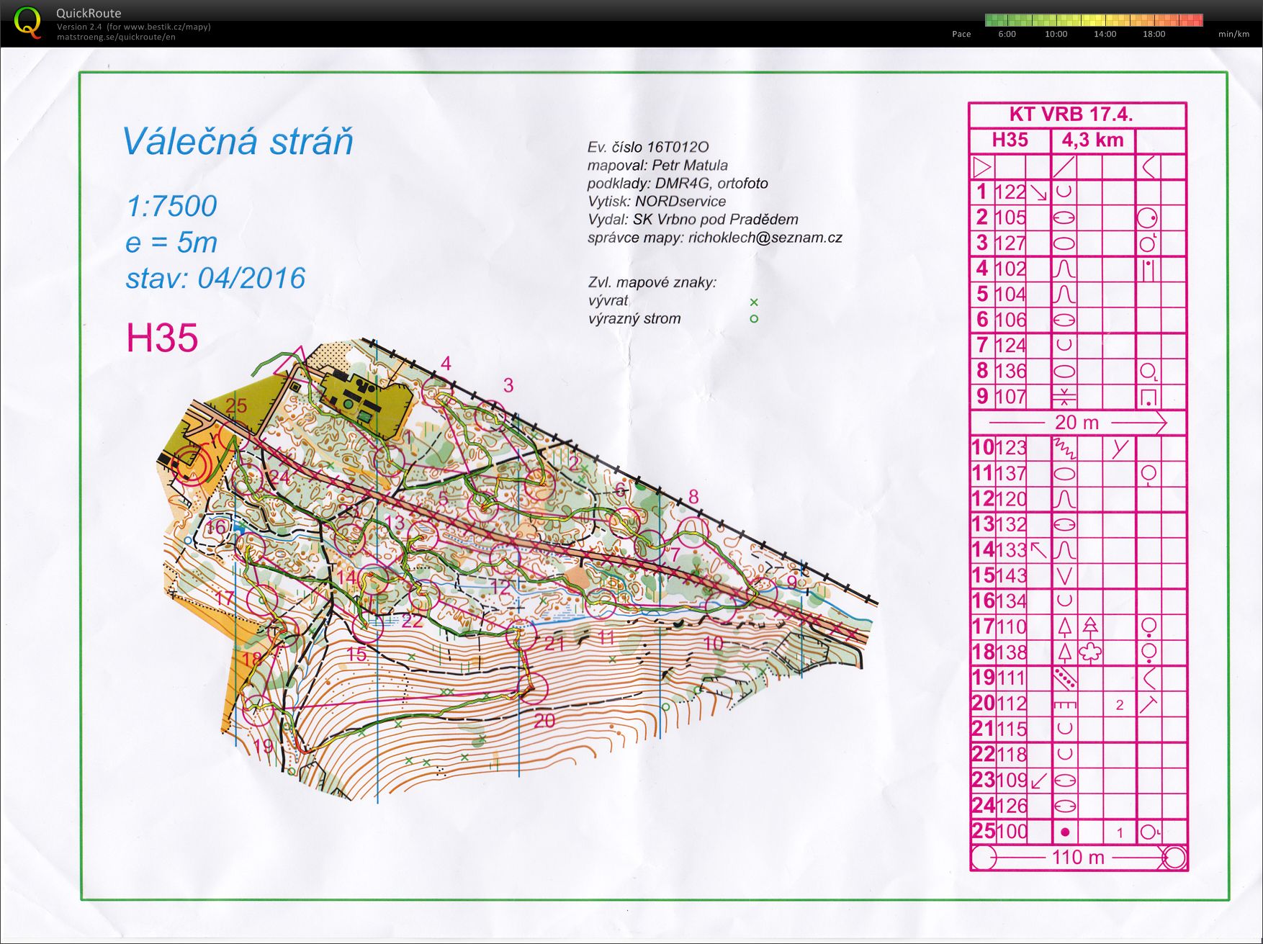Viewport: 1263px width, 944px height.
Task: Click the control number 8 on the map
Action: (x=693, y=496)
